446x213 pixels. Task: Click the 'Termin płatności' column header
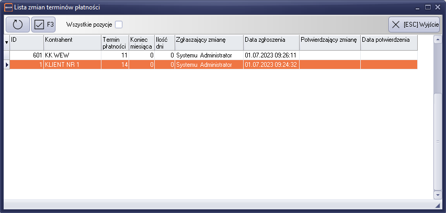click(115, 42)
